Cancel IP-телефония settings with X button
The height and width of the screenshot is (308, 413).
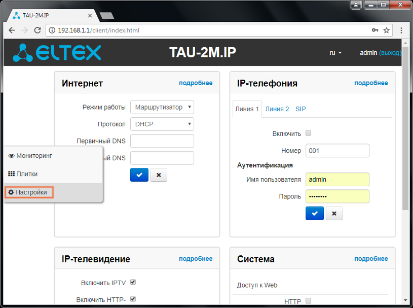(334, 213)
